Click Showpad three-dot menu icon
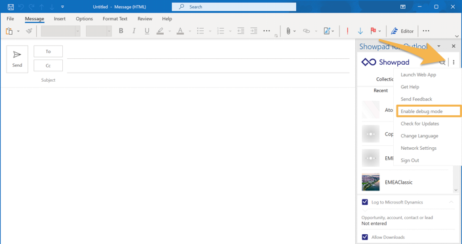462x244 pixels. click(x=453, y=62)
